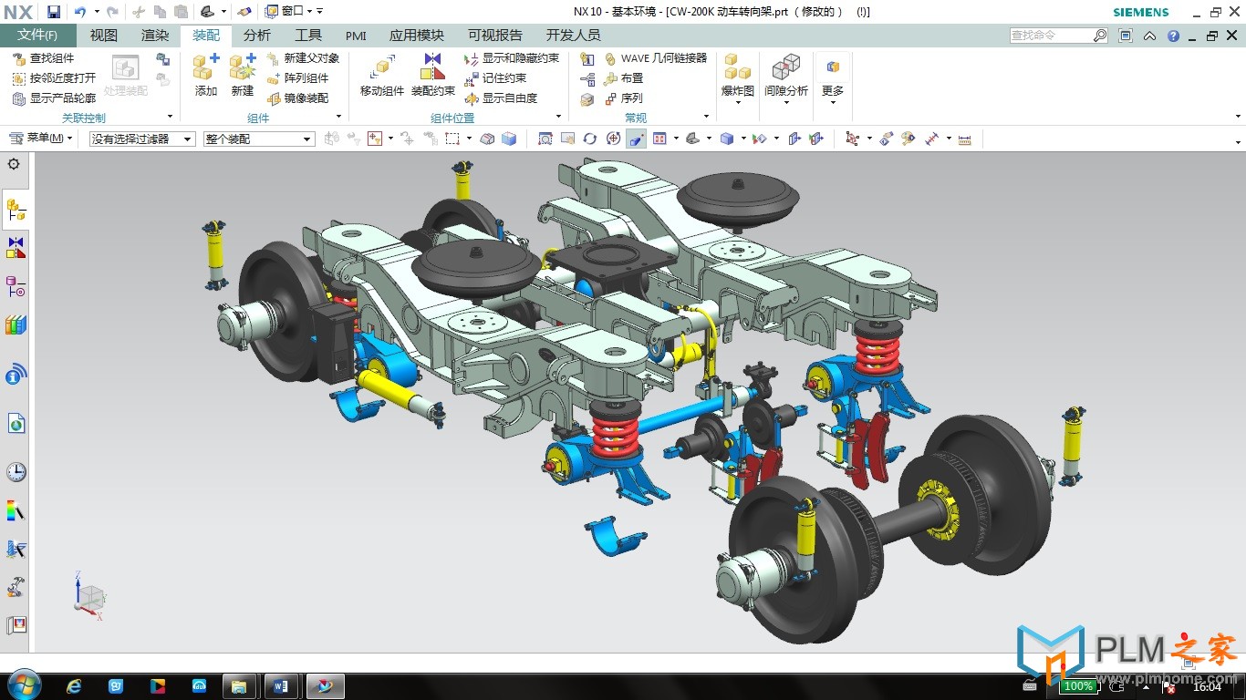The width and height of the screenshot is (1246, 700).
Task: Toggle Show Degrees of Freedom (显示自由度)
Action: 501,98
